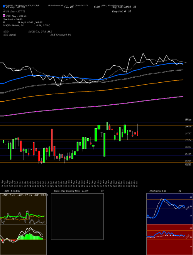Click the 'CL: 28' close price label
The image size is (193, 255).
tap(69, 7)
